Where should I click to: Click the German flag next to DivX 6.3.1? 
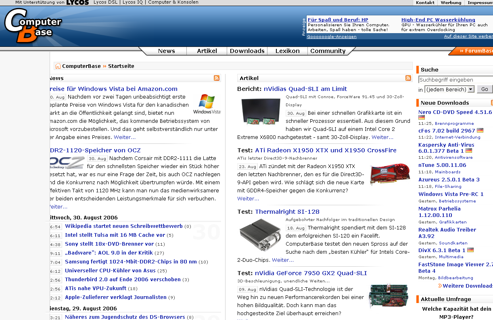click(x=470, y=250)
